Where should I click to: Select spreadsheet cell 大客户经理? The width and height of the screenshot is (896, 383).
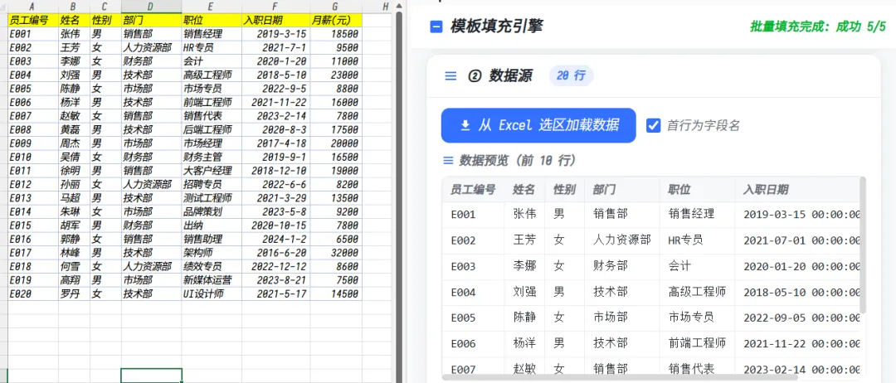click(x=212, y=171)
